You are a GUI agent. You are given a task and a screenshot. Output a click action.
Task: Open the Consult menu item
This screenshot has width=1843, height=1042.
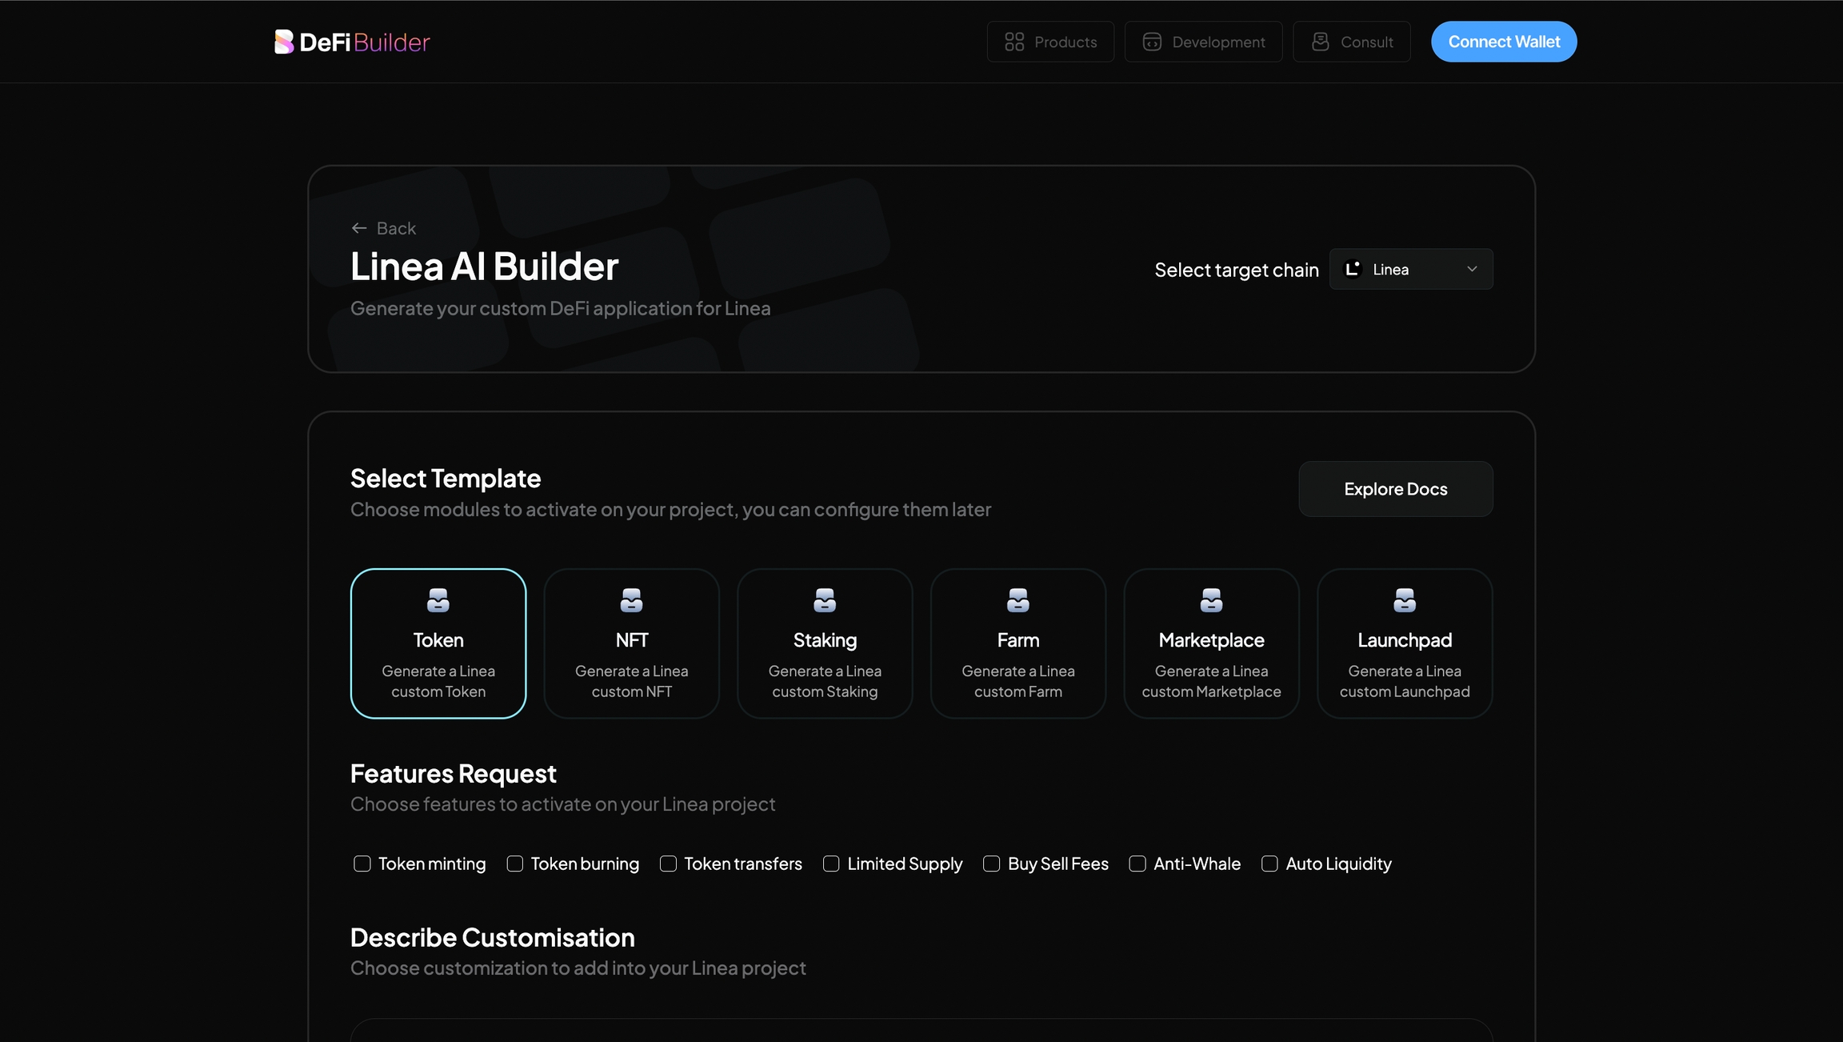click(1351, 42)
